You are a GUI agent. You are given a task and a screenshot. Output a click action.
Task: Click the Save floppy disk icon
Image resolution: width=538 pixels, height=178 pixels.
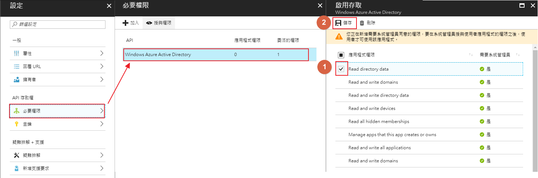[338, 23]
